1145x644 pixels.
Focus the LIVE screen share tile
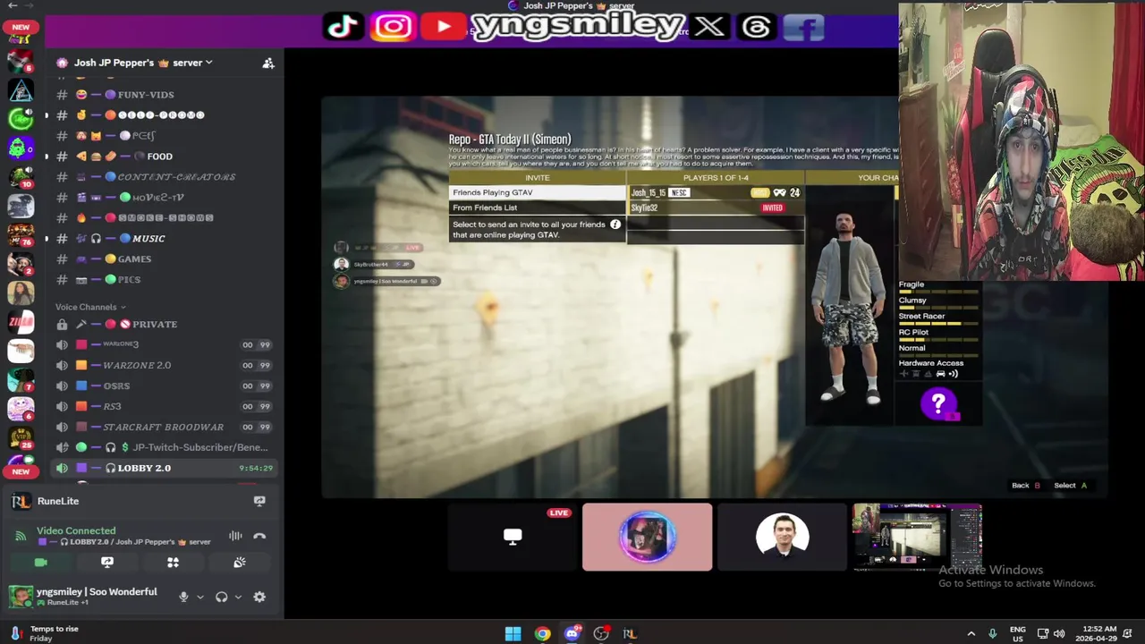click(513, 537)
